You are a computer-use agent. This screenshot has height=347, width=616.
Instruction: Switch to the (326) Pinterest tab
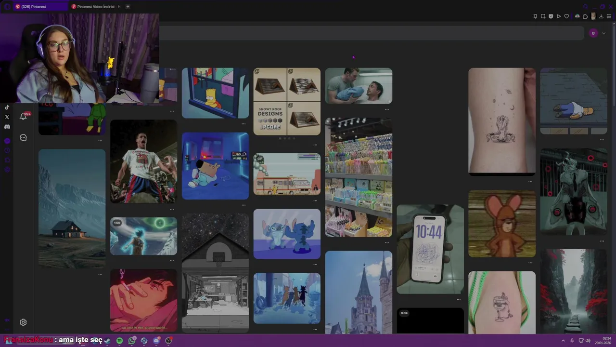(41, 7)
